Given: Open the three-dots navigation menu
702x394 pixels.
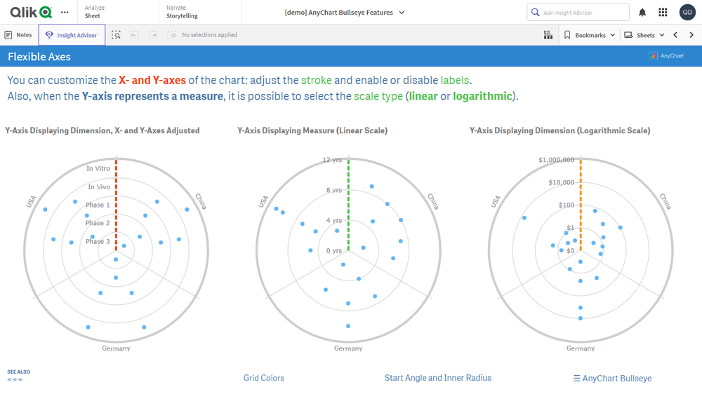Looking at the screenshot, I should 65,12.
